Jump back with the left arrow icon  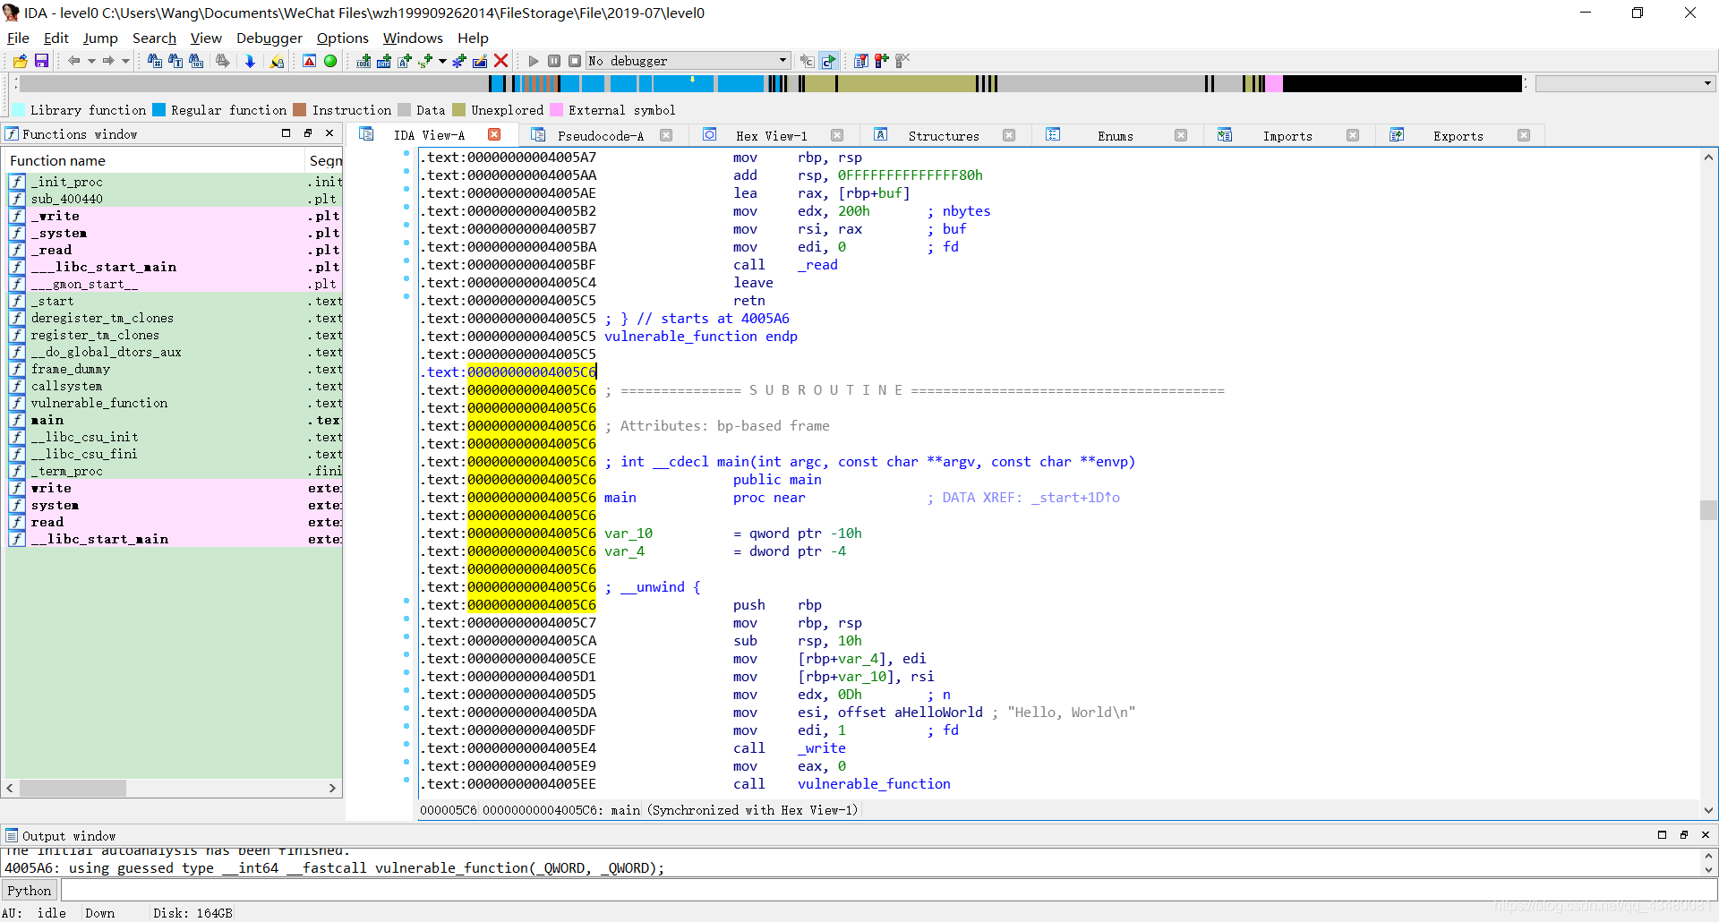73,61
